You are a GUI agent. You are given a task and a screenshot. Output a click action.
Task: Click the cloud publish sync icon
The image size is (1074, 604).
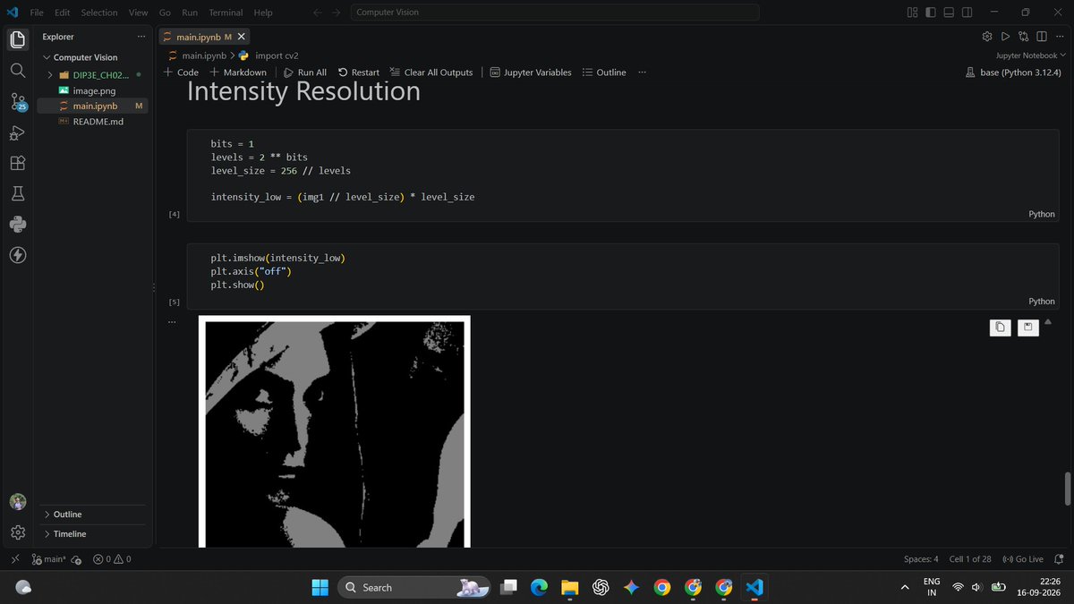click(x=76, y=559)
